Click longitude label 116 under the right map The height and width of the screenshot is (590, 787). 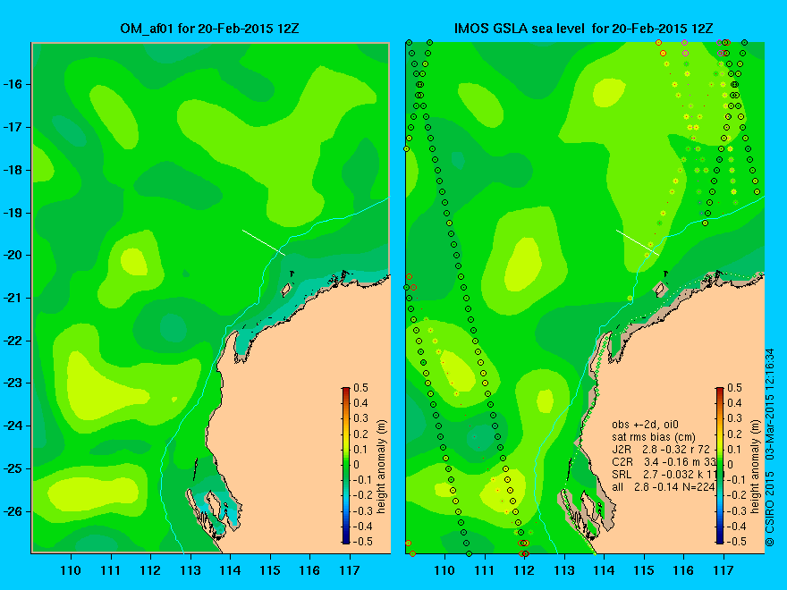point(683,570)
